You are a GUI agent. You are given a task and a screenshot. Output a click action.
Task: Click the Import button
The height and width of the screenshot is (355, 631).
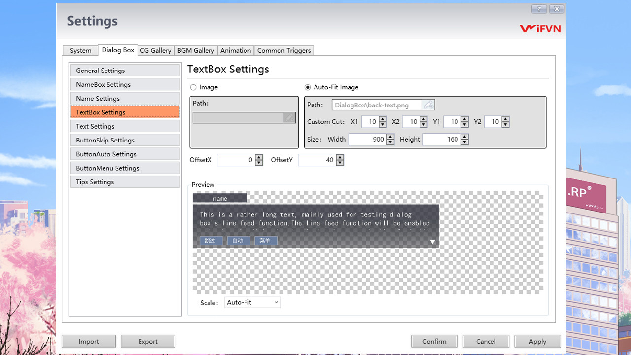point(89,341)
